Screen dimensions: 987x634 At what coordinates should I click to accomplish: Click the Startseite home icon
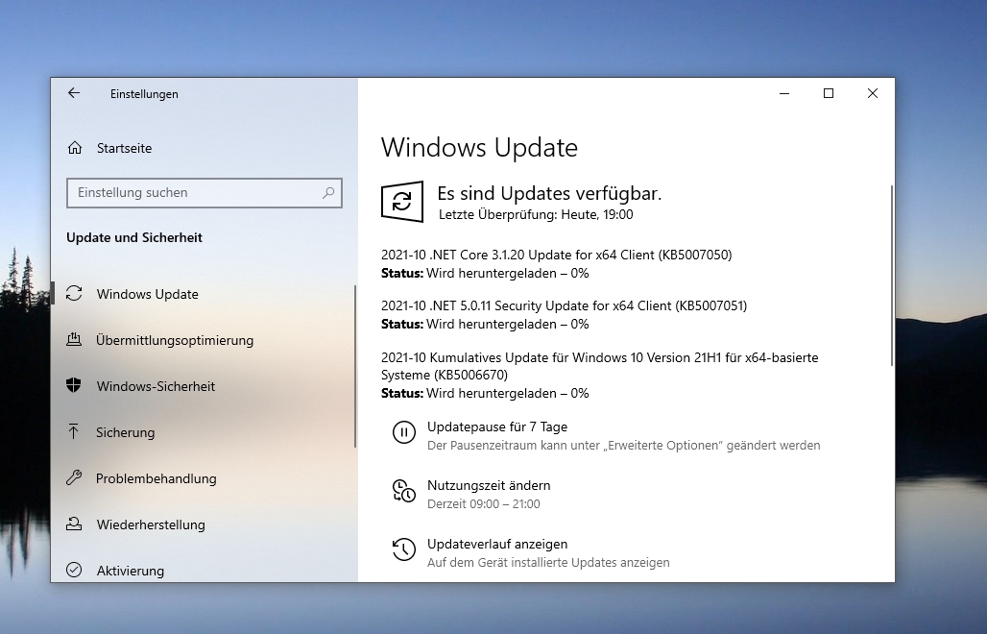tap(74, 148)
